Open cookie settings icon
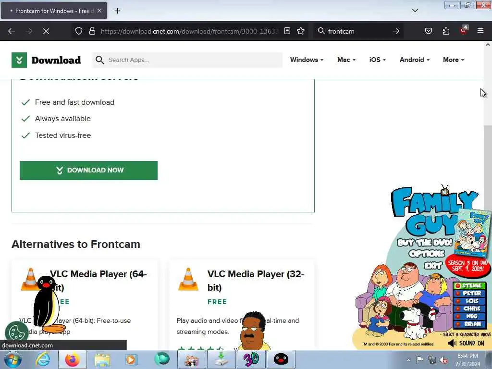492x369 pixels. [17, 332]
